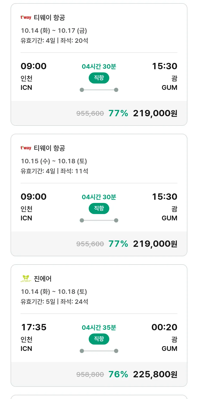Image resolution: width=198 pixels, height=399 pixels.
Task: Select the 219,000원 fare with 11 seats left
Action: [x=155, y=244]
